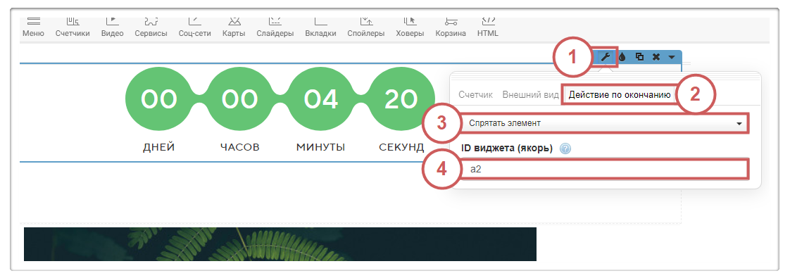790x278 pixels.
Task: Expand the widget toolbar arrow menu
Action: click(x=672, y=58)
